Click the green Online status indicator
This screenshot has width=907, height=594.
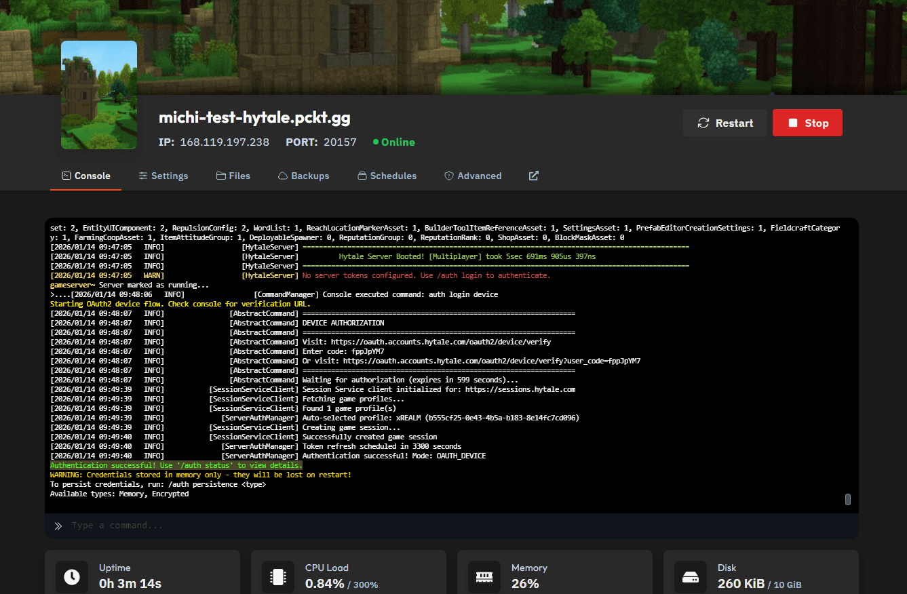point(374,143)
